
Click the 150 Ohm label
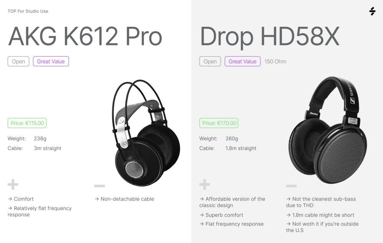[275, 62]
